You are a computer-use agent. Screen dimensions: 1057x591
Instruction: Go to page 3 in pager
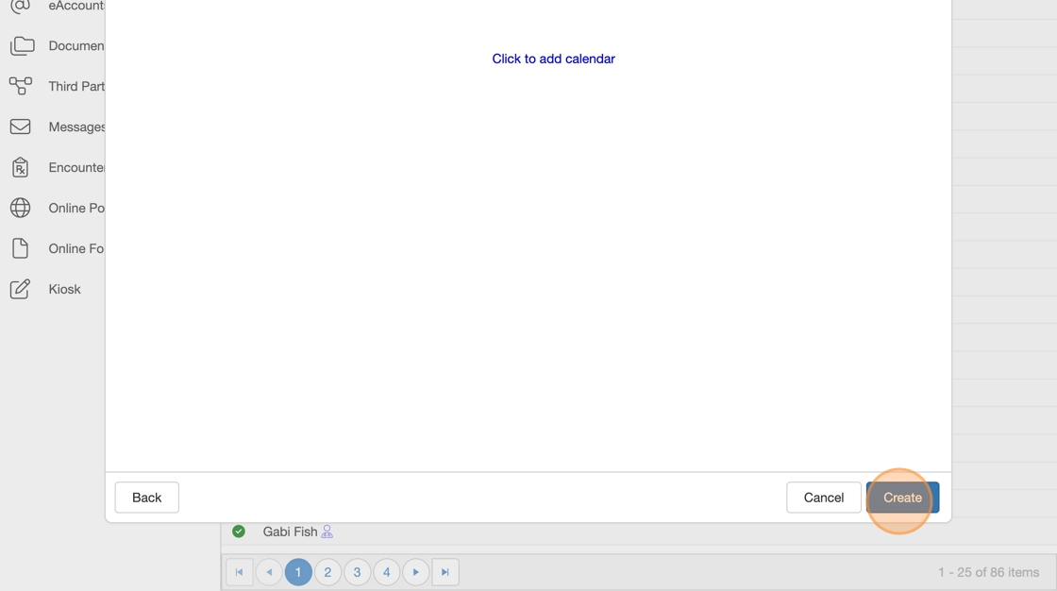click(x=357, y=572)
